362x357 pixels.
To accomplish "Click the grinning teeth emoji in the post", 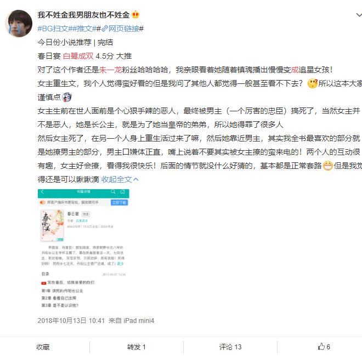I will [327, 166].
